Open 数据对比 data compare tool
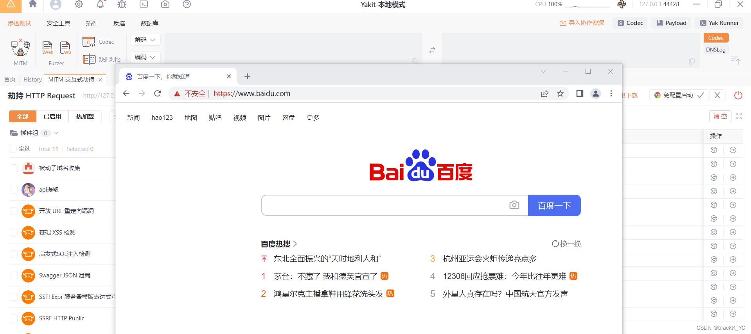 pos(101,59)
